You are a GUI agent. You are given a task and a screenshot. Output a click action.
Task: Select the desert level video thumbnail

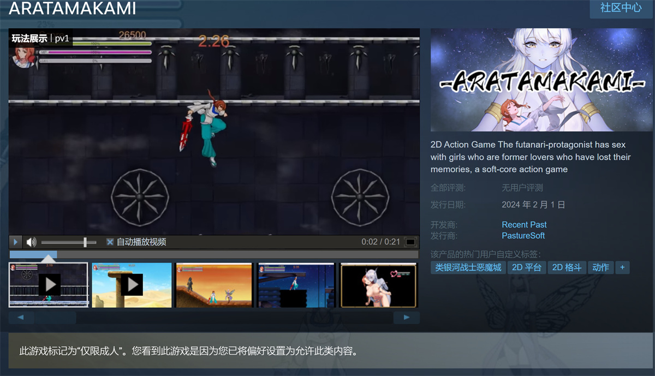point(132,285)
